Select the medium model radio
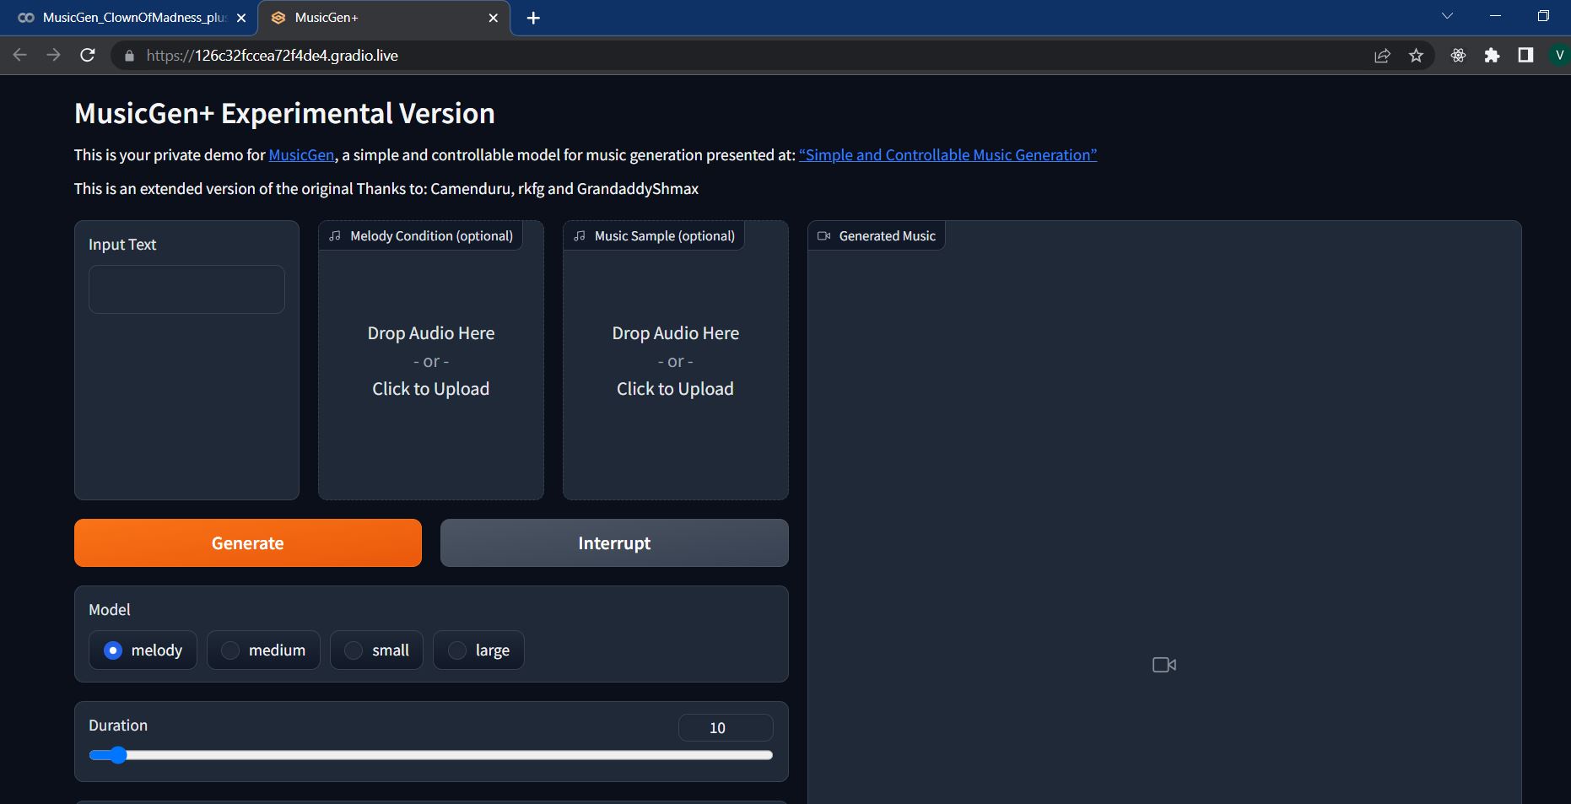 pyautogui.click(x=230, y=650)
